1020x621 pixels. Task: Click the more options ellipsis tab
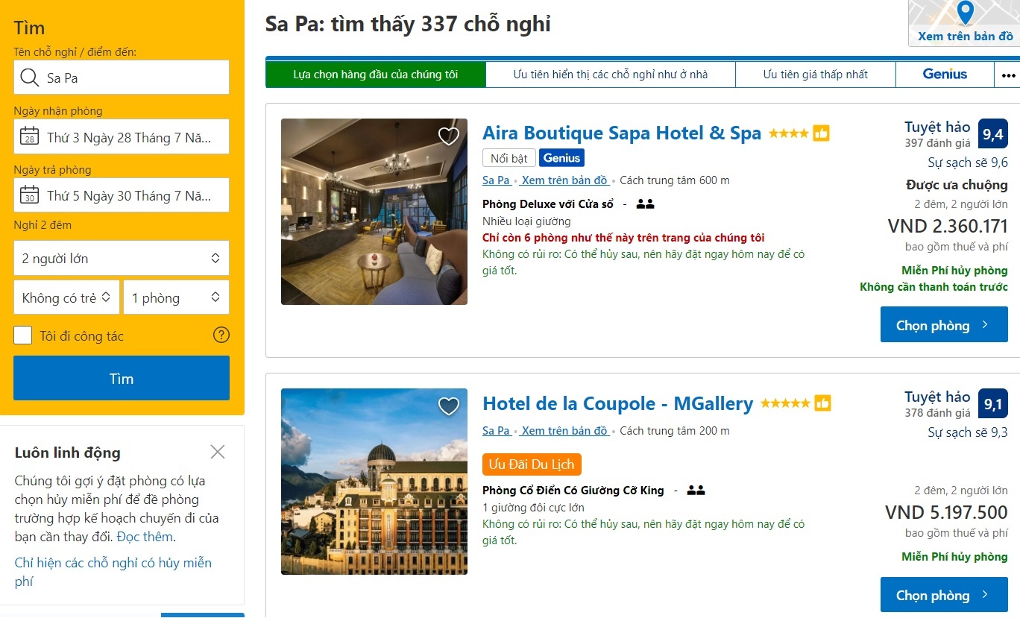[x=1008, y=75]
